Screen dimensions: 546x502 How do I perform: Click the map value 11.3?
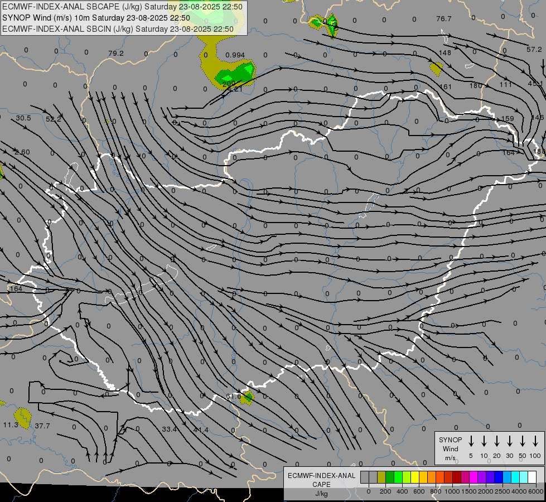coord(11,425)
